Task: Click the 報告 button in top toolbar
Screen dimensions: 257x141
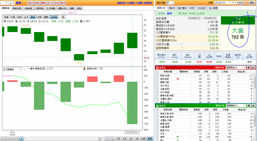Action: [37, 3]
